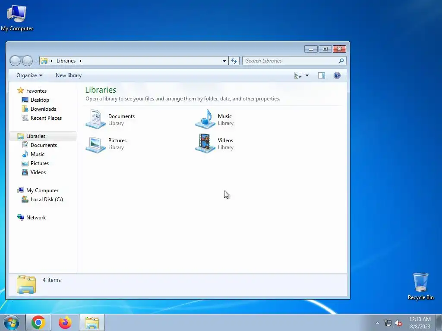Screen dimensions: 442x331
Task: Launch Google Chrome from the taskbar
Action: [38, 322]
